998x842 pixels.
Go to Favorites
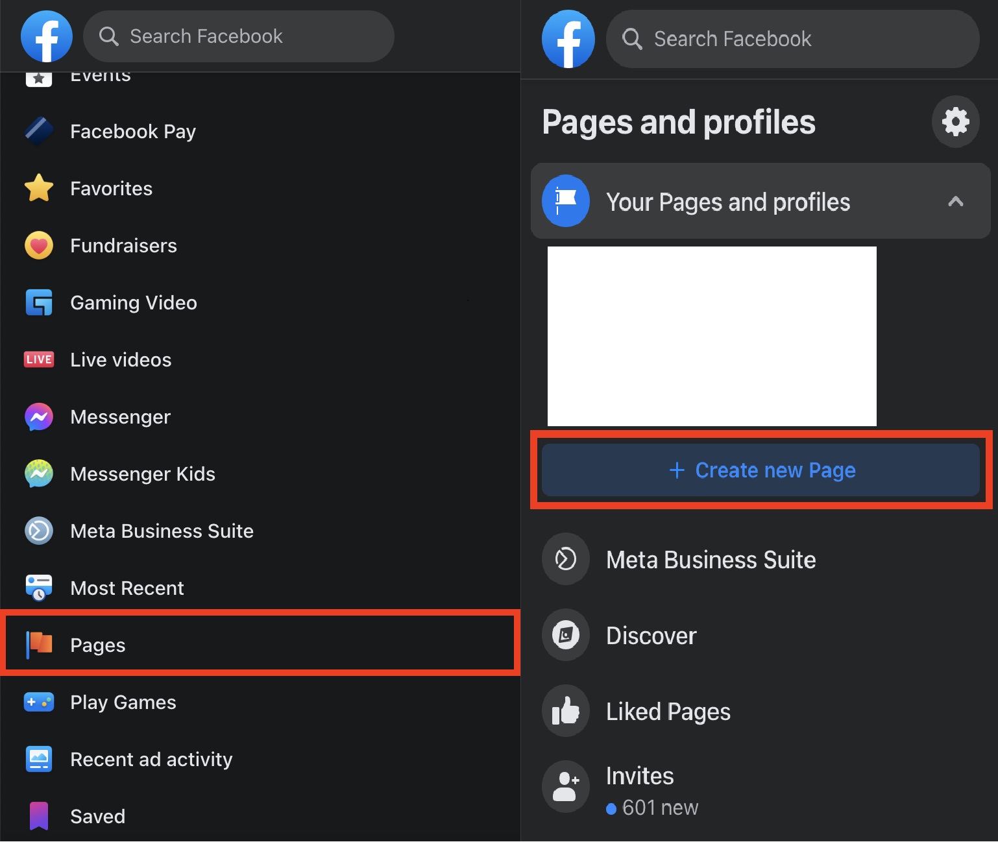coord(110,188)
